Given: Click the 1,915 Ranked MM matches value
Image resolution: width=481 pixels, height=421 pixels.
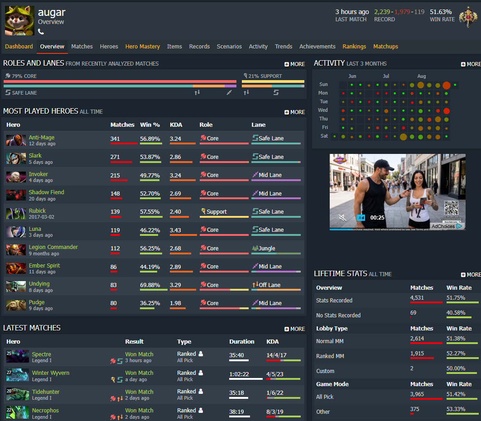Looking at the screenshot, I should 417,353.
